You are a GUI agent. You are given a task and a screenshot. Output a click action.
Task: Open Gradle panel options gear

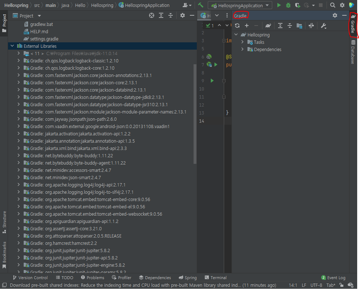[x=335, y=15]
